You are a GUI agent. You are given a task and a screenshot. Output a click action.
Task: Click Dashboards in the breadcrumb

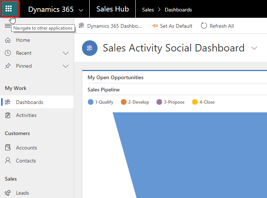click(178, 10)
